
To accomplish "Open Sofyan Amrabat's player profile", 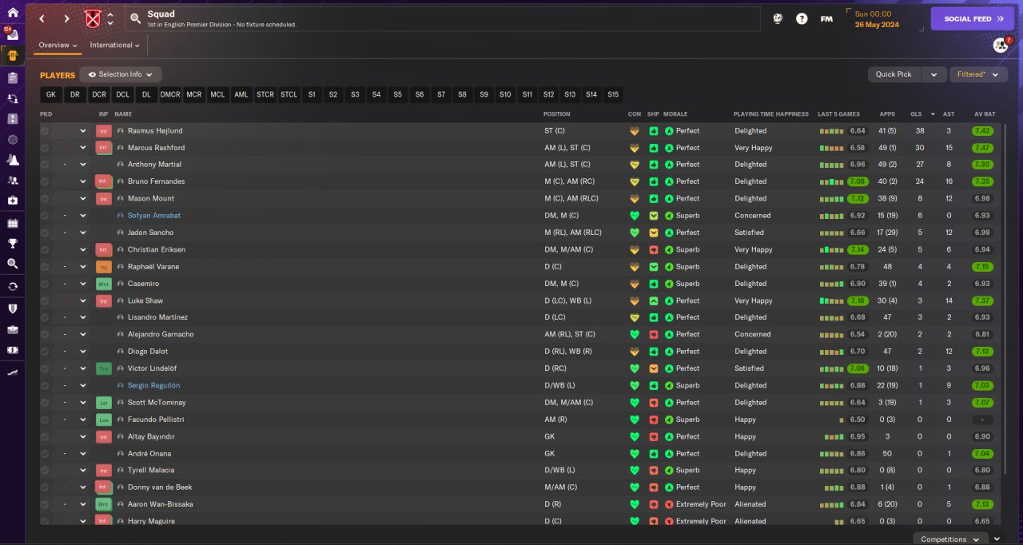I will [x=154, y=216].
